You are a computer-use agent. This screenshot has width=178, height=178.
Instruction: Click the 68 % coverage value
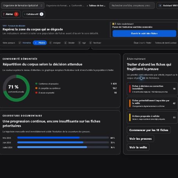pyautogui.click(x=113, y=138)
